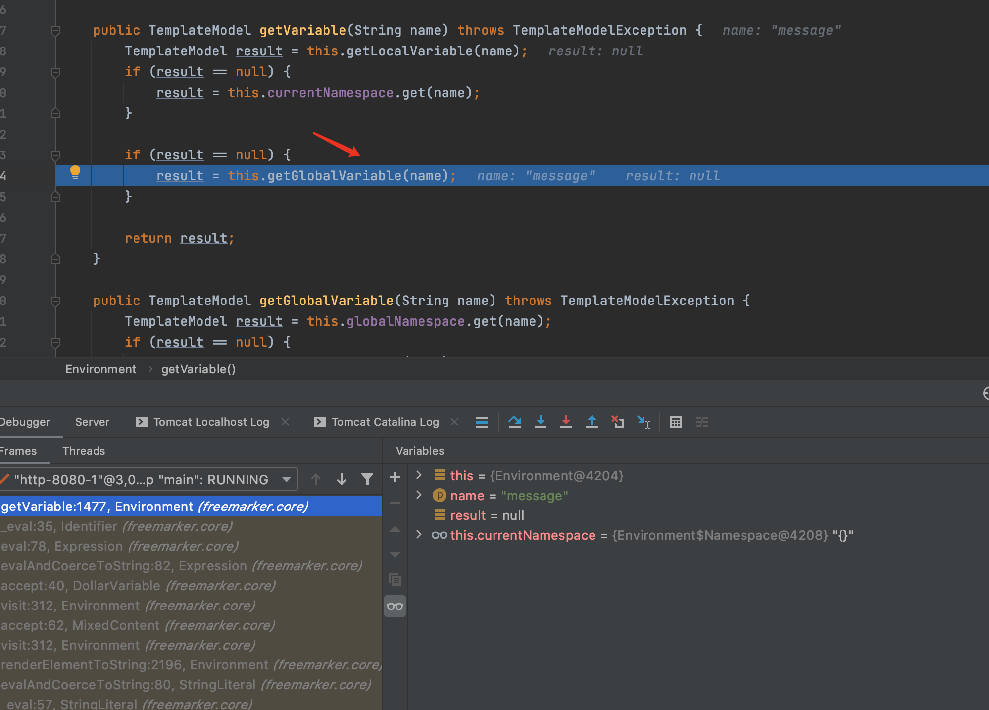Select Frames tab
Viewport: 989px width, 710px height.
tap(18, 451)
